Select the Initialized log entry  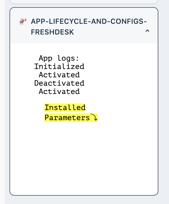(59, 67)
